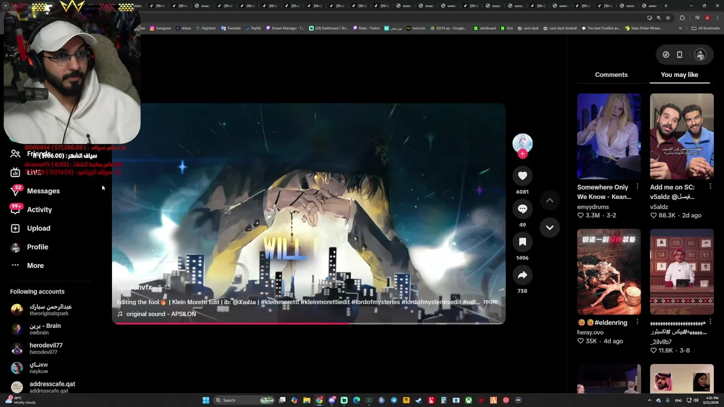Open the volume control in system tray

click(696, 400)
